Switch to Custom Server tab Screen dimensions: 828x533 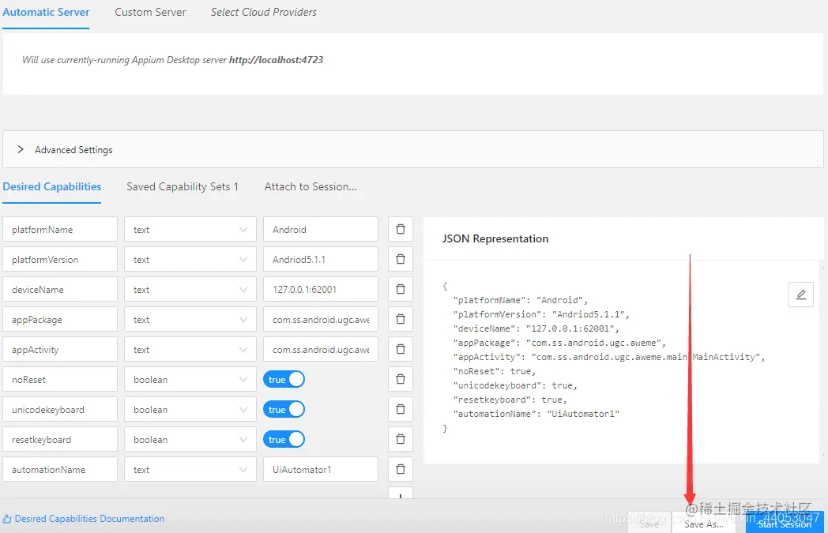150,12
